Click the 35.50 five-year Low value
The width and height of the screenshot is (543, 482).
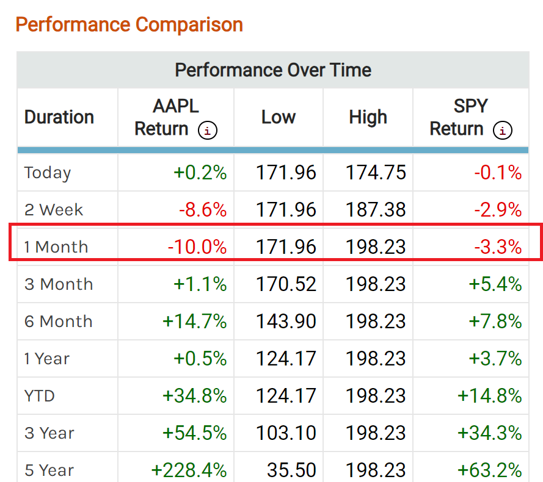point(291,470)
